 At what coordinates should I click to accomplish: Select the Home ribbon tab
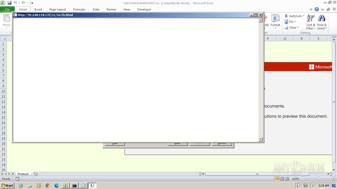coord(23,9)
